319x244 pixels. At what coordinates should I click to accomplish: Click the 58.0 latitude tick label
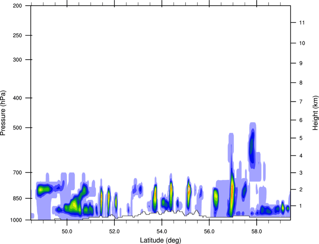(257, 231)
